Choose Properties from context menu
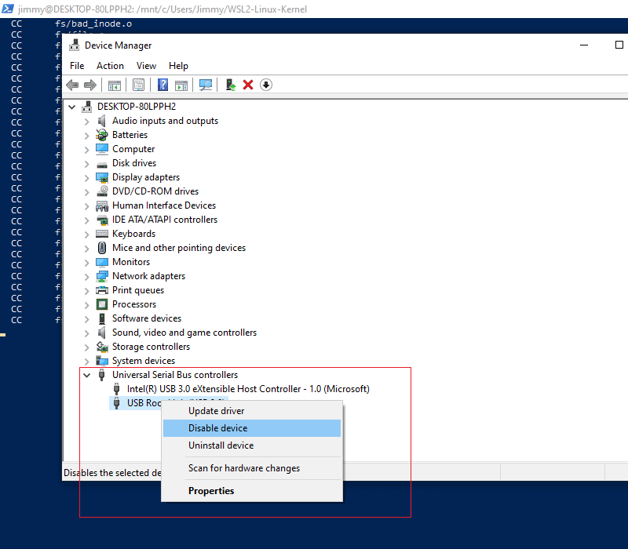The image size is (628, 549). click(252, 491)
